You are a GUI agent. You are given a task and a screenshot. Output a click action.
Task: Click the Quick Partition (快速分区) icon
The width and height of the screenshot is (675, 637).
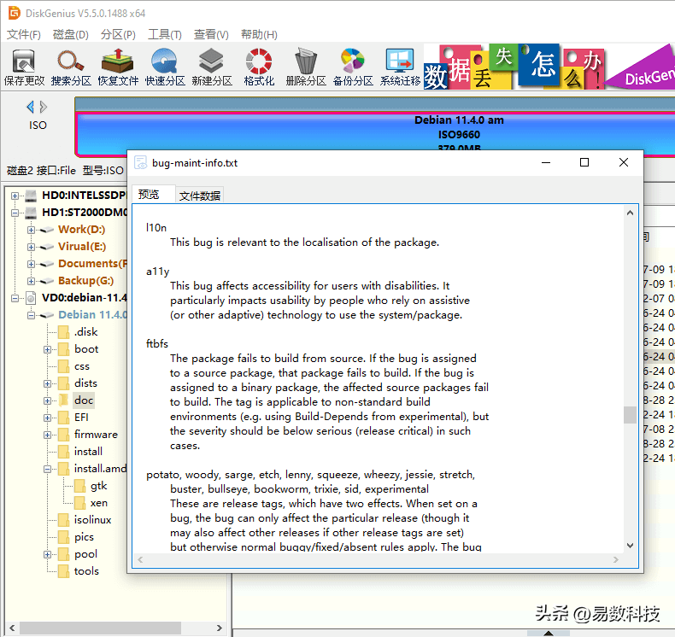(x=165, y=67)
